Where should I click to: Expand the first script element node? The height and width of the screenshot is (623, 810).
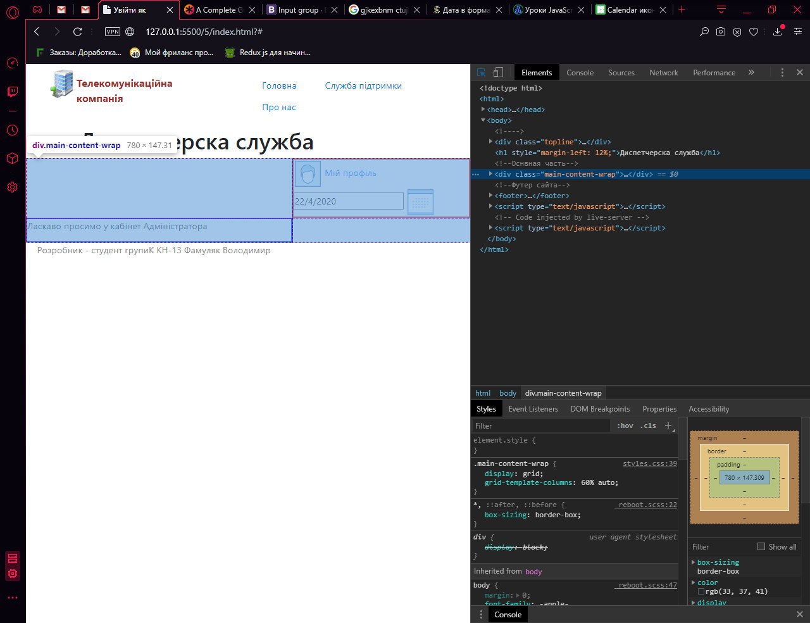click(x=491, y=206)
